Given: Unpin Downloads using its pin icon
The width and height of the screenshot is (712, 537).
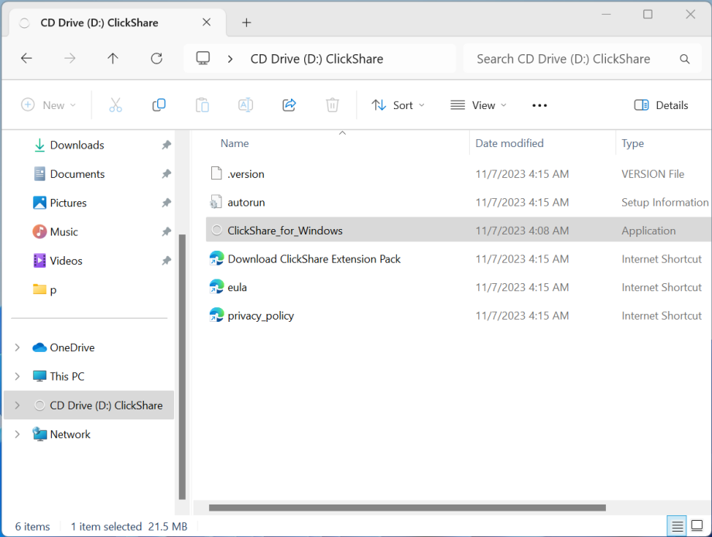Looking at the screenshot, I should pyautogui.click(x=166, y=145).
